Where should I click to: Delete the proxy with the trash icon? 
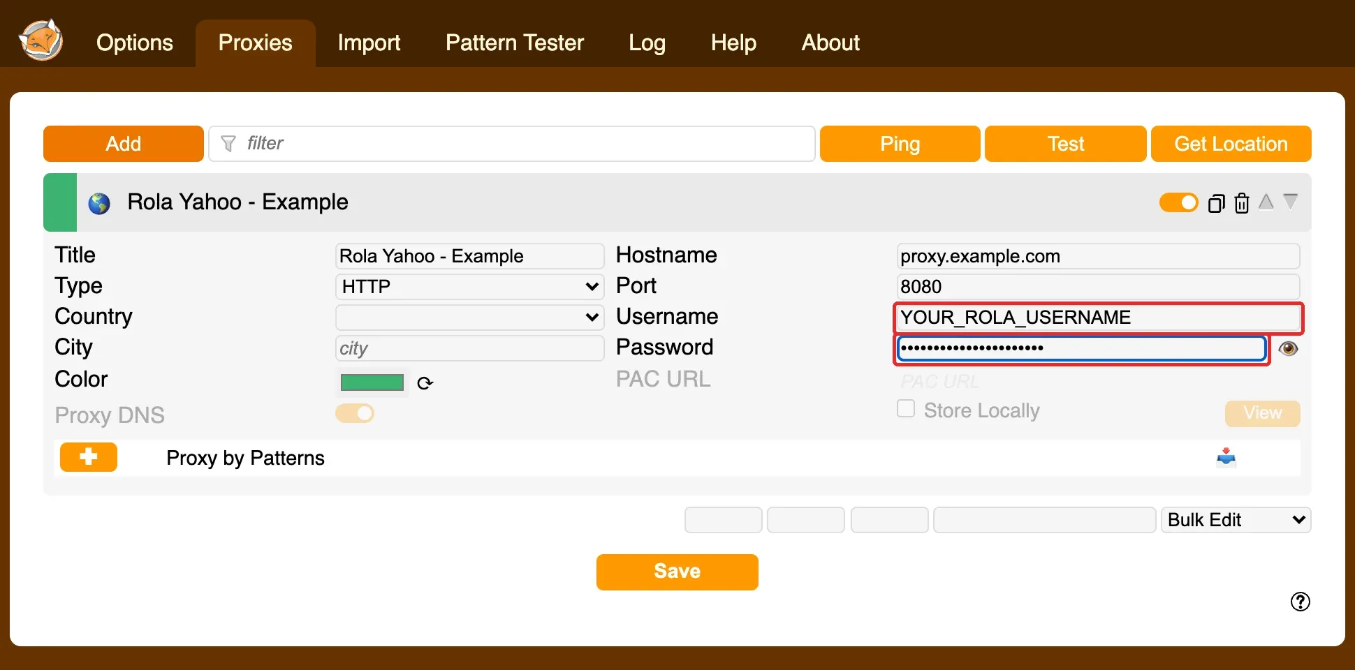[x=1242, y=203]
